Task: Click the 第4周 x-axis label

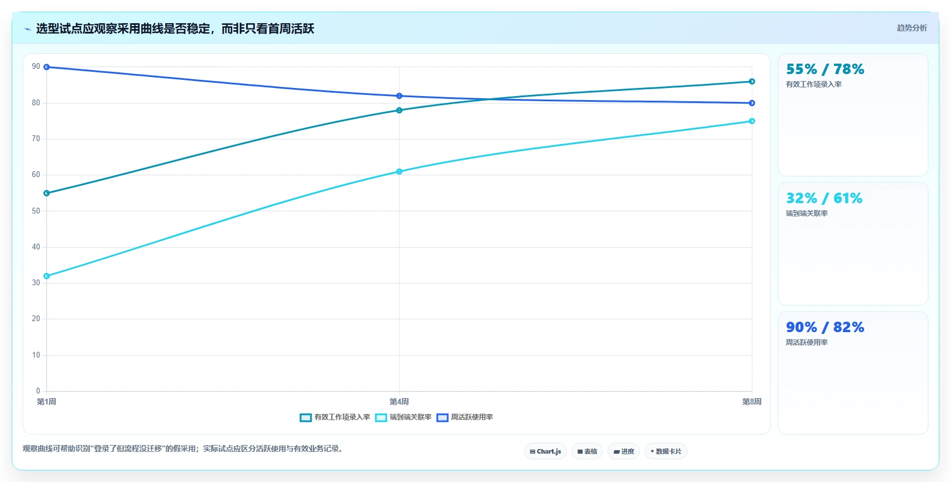Action: (x=399, y=402)
